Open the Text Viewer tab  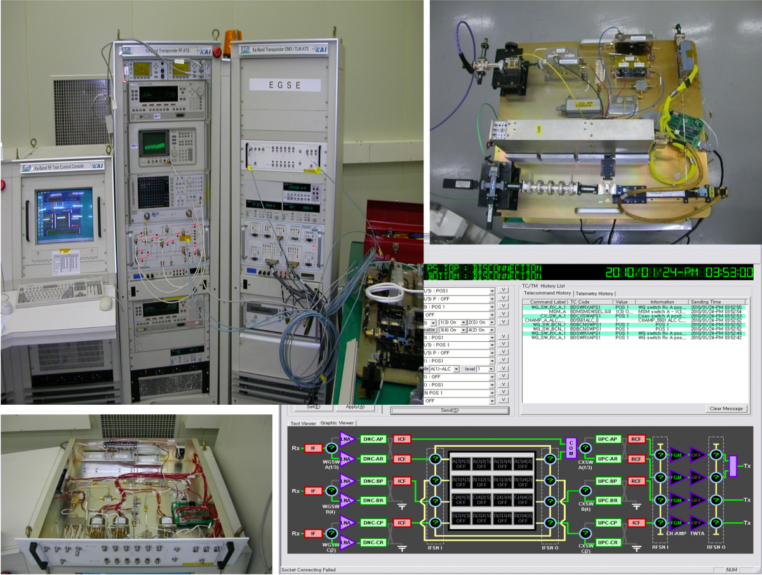303,423
